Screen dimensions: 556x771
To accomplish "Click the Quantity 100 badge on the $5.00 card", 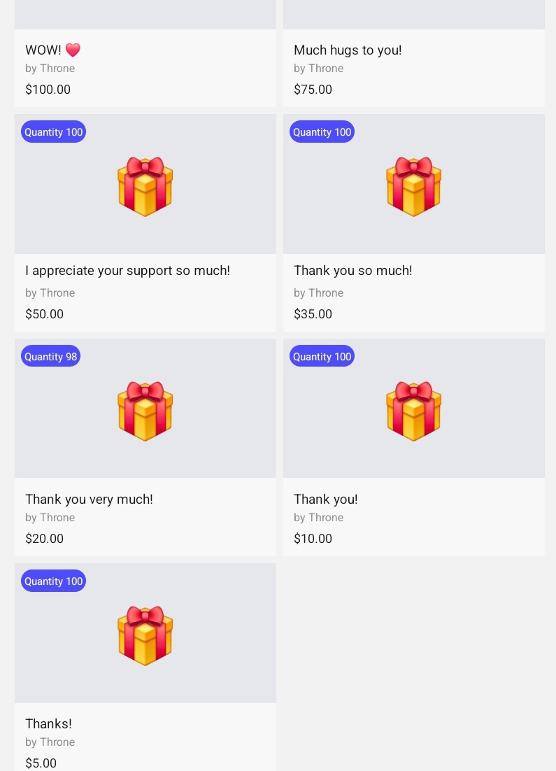I will pos(53,581).
